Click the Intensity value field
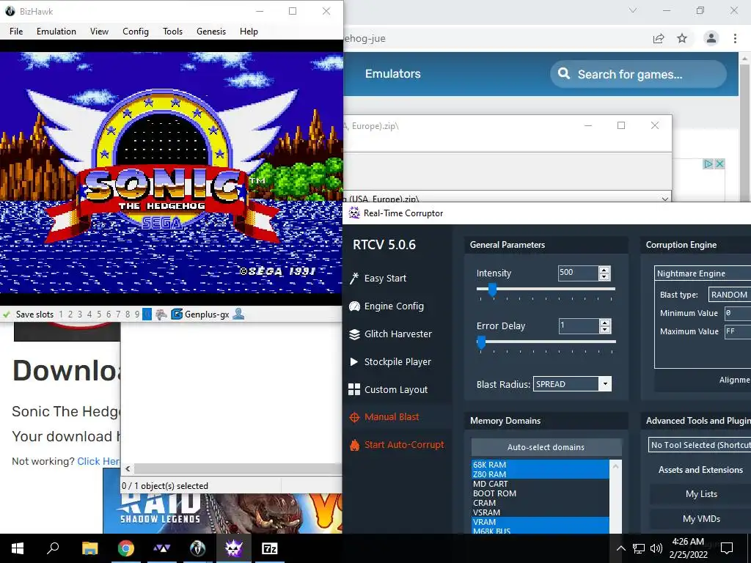This screenshot has height=563, width=751. pos(578,273)
